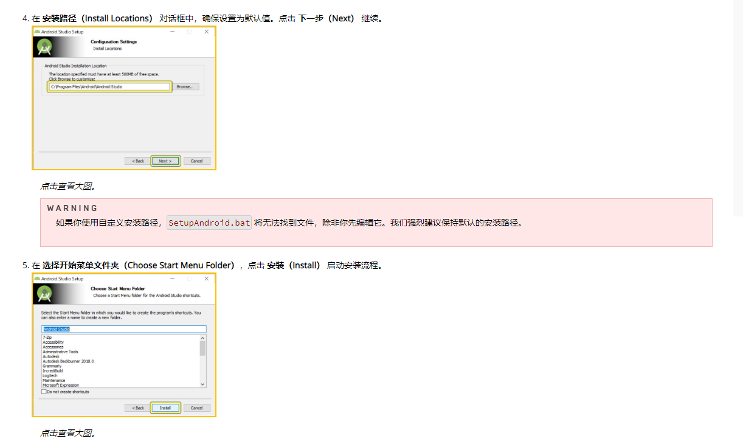Select Maintenance in the folder list
The image size is (743, 444).
coord(54,381)
